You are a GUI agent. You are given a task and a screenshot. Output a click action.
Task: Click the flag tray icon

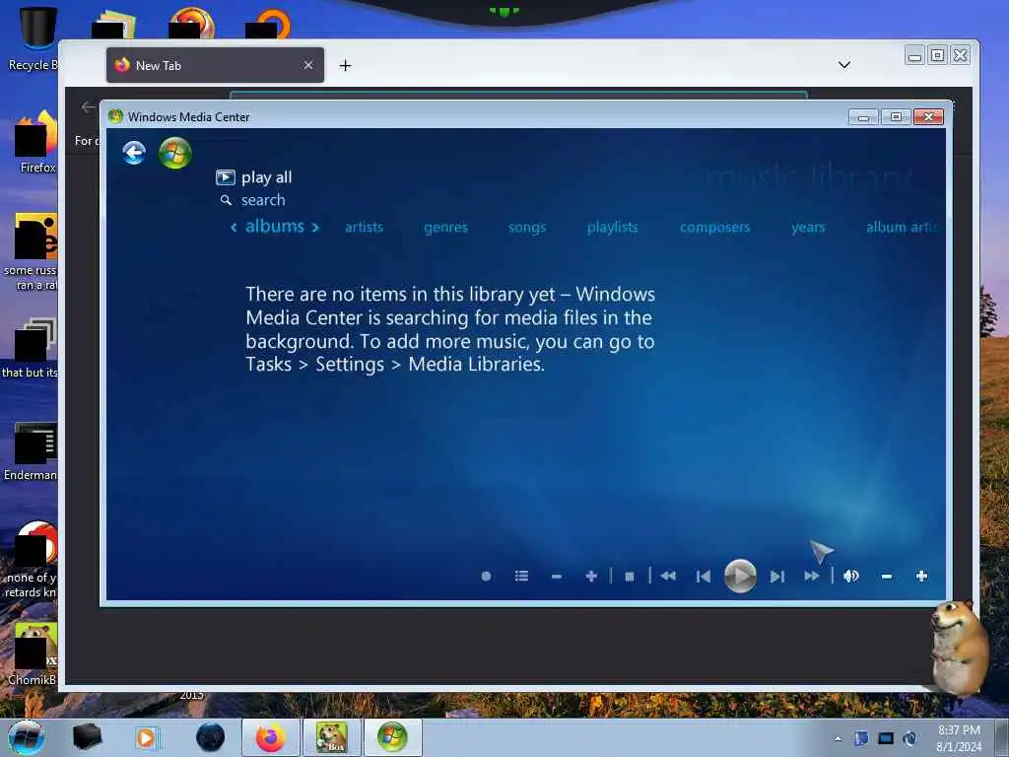tap(861, 738)
